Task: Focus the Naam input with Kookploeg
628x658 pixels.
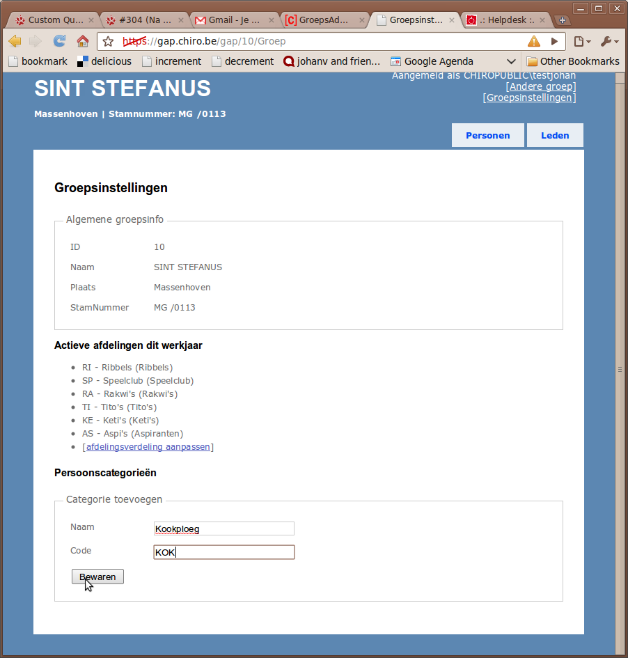Action: point(224,528)
